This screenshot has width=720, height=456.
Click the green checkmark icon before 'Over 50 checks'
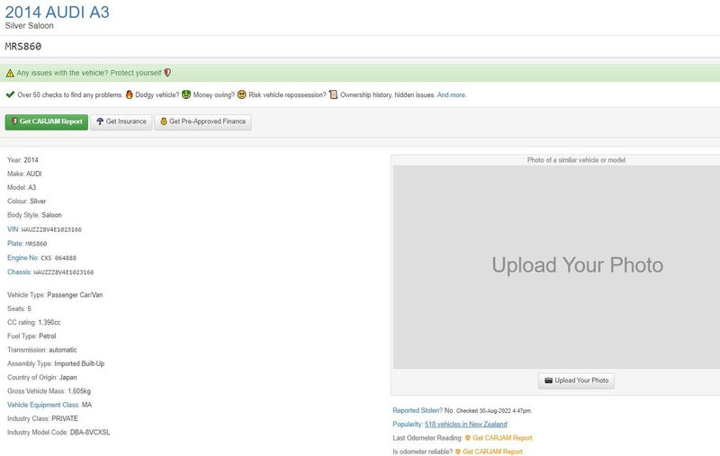10,94
